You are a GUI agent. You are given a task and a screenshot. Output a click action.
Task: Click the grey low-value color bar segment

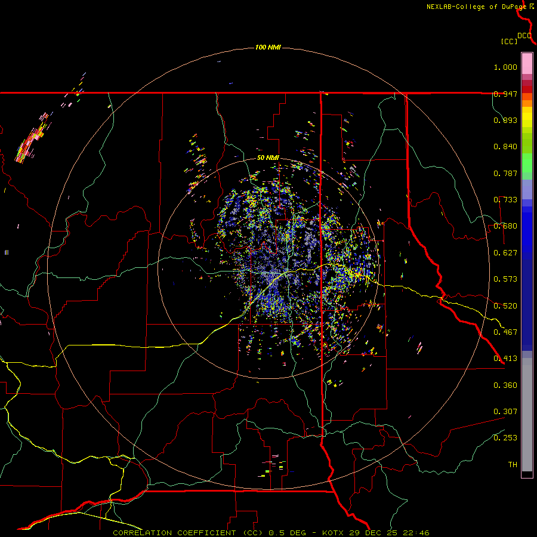point(527,415)
